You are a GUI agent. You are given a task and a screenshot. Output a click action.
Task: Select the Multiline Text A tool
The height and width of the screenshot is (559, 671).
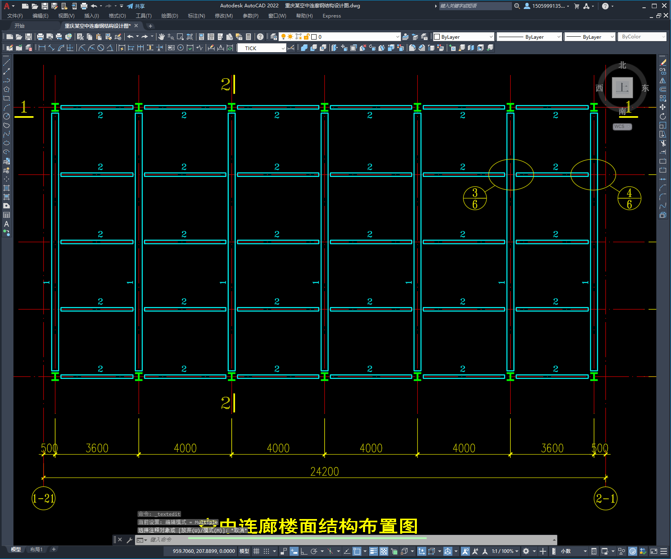[7, 224]
